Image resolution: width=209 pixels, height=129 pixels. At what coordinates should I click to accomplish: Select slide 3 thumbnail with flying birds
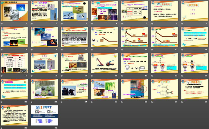74,11
